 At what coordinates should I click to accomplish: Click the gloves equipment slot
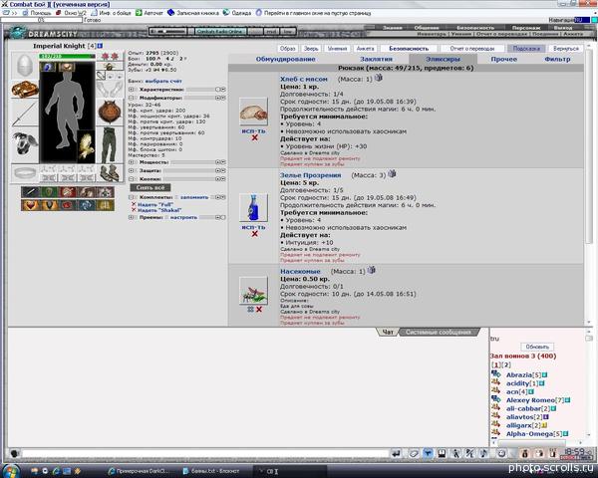click(x=110, y=89)
